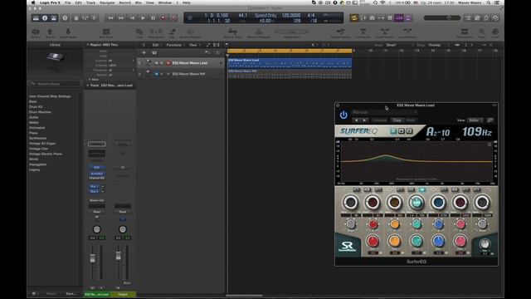Open Spotlight search in menu bar

coord(489,2)
